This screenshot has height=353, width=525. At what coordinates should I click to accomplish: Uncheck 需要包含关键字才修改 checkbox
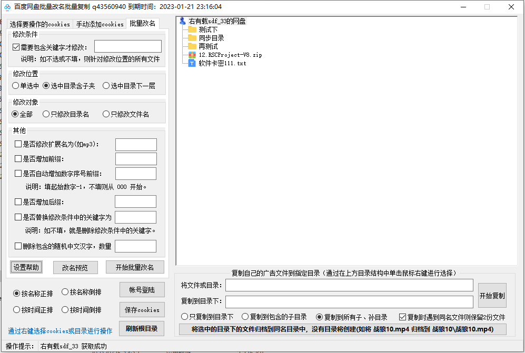[x=16, y=47]
